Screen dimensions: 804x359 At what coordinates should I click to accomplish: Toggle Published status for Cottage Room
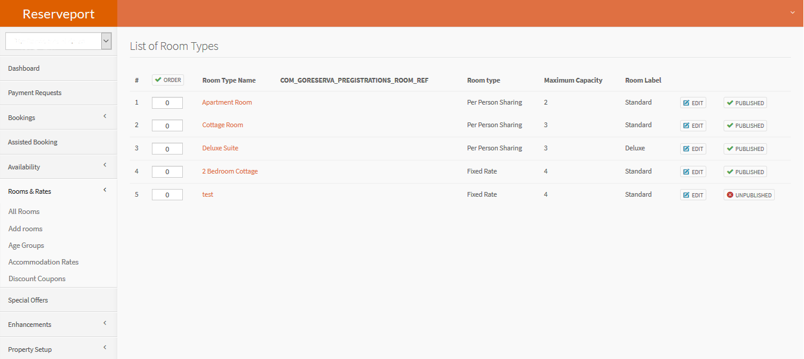pos(745,125)
